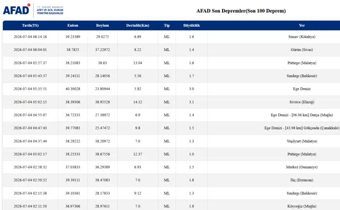The height and width of the screenshot is (210, 340).
Task: Click magnitude value 3.1
Action: click(191, 102)
